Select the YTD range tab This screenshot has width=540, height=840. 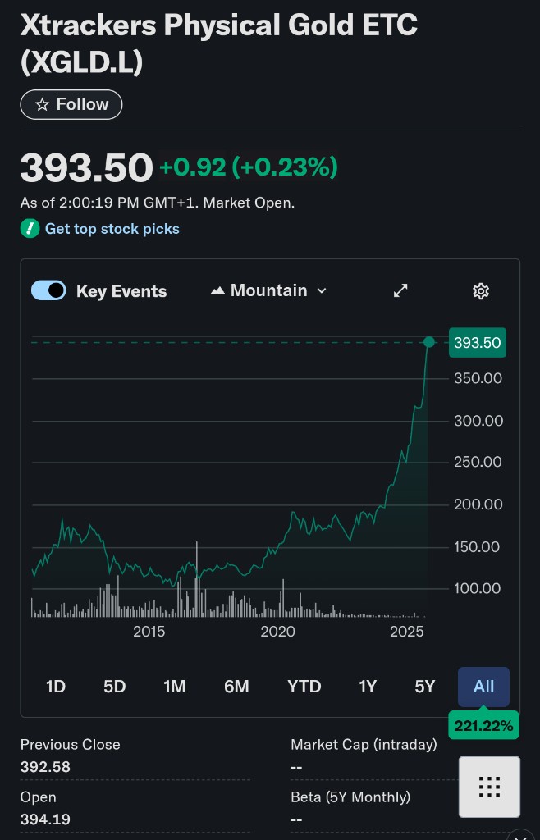304,687
